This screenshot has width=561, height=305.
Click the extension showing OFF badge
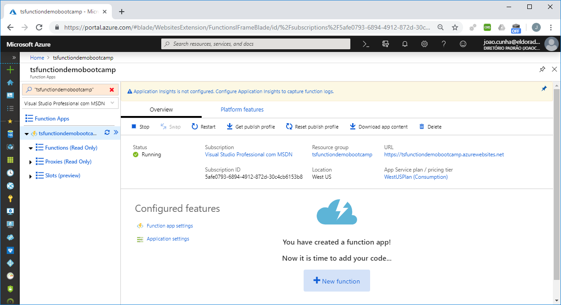click(516, 28)
